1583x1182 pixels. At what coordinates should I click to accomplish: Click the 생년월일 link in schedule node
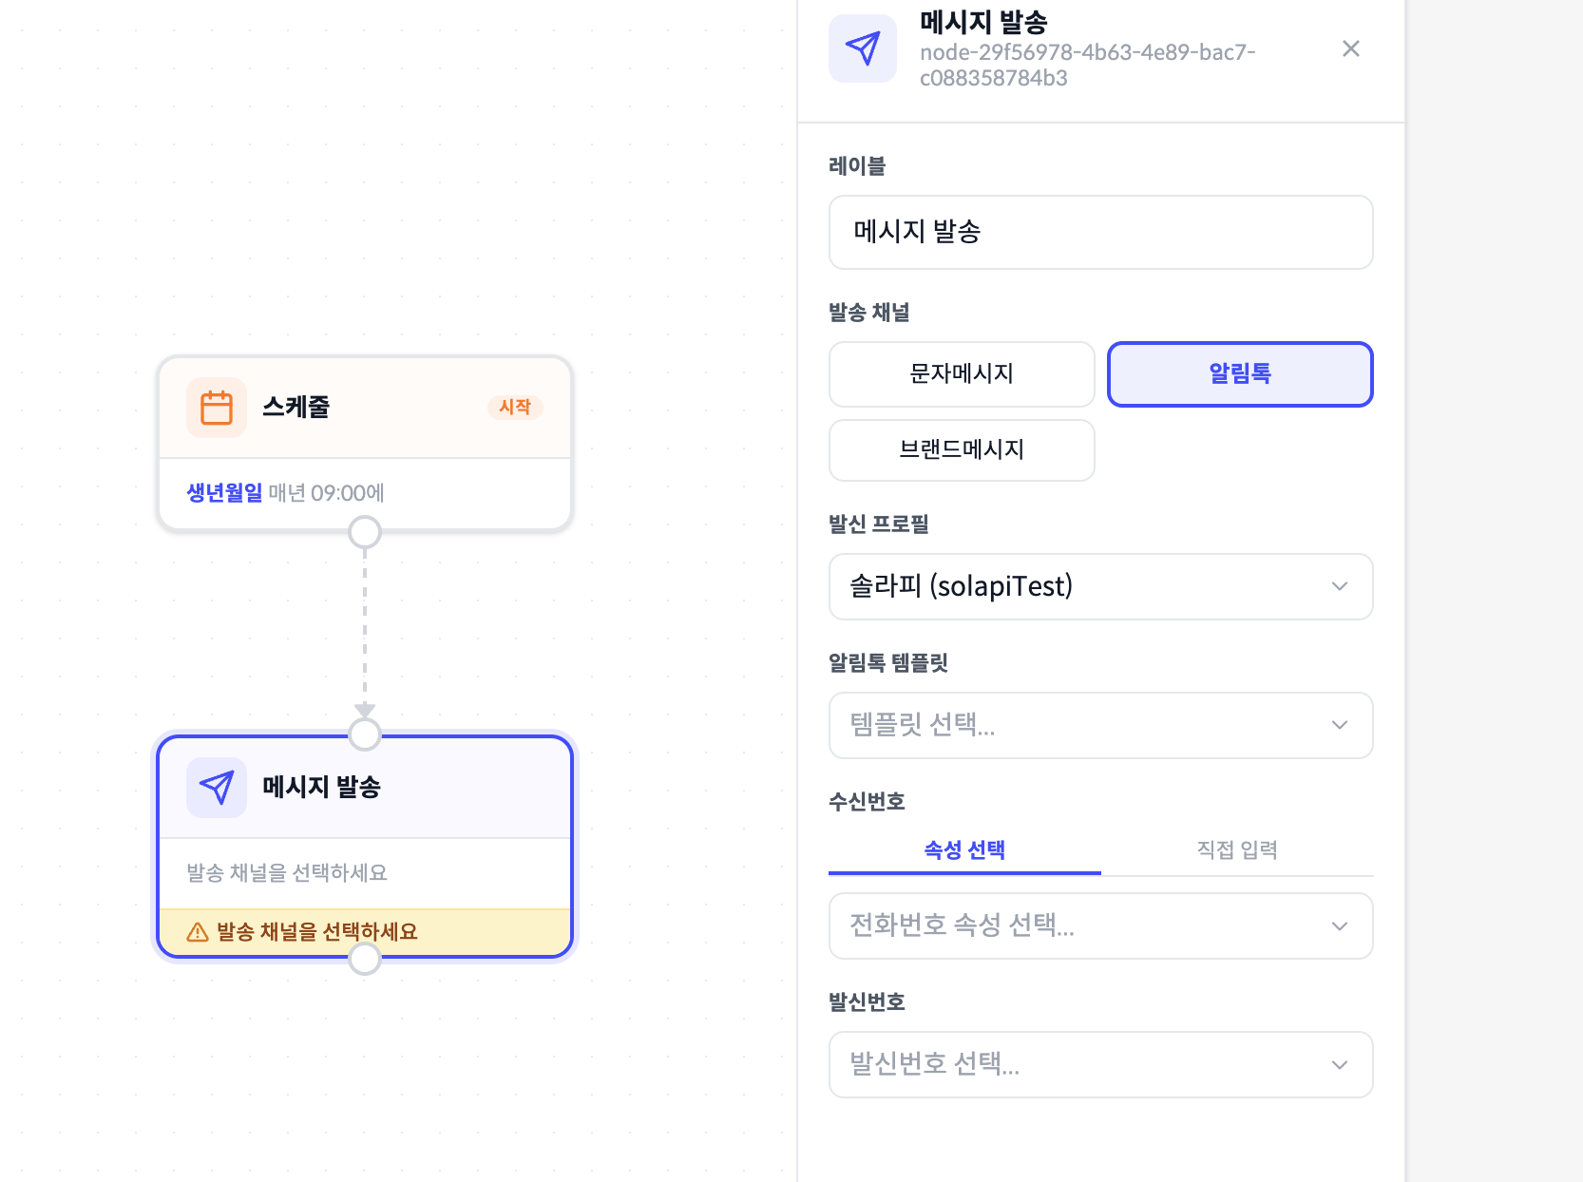pyautogui.click(x=224, y=493)
